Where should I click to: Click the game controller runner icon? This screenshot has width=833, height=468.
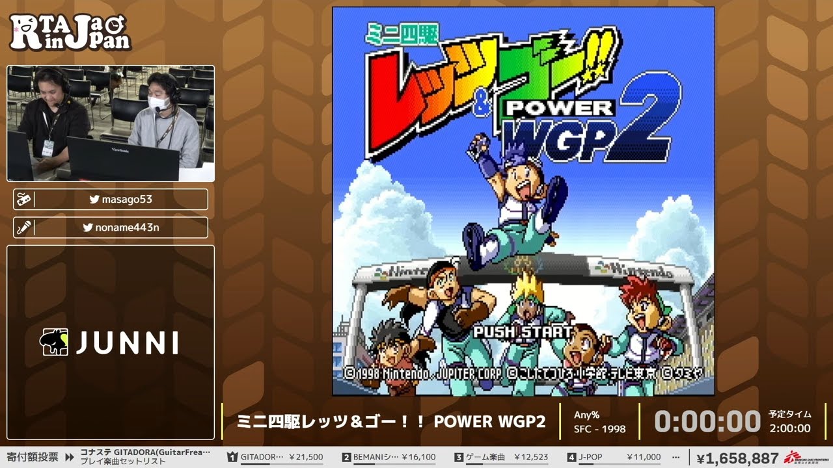[23, 200]
